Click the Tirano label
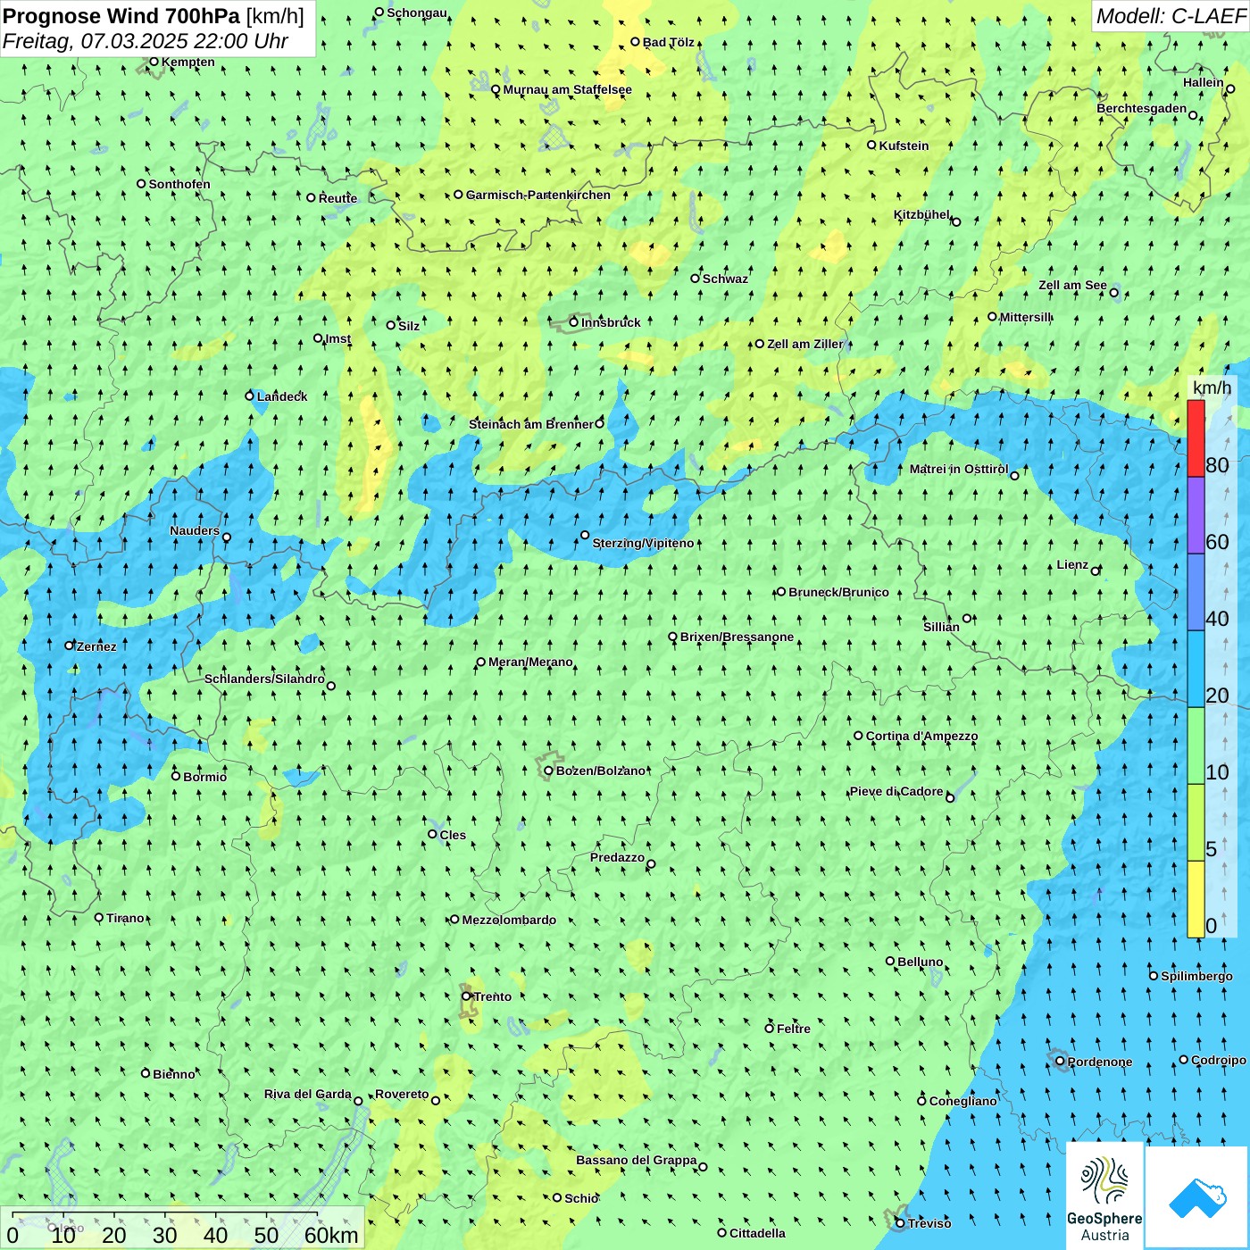This screenshot has height=1250, width=1250. (125, 918)
